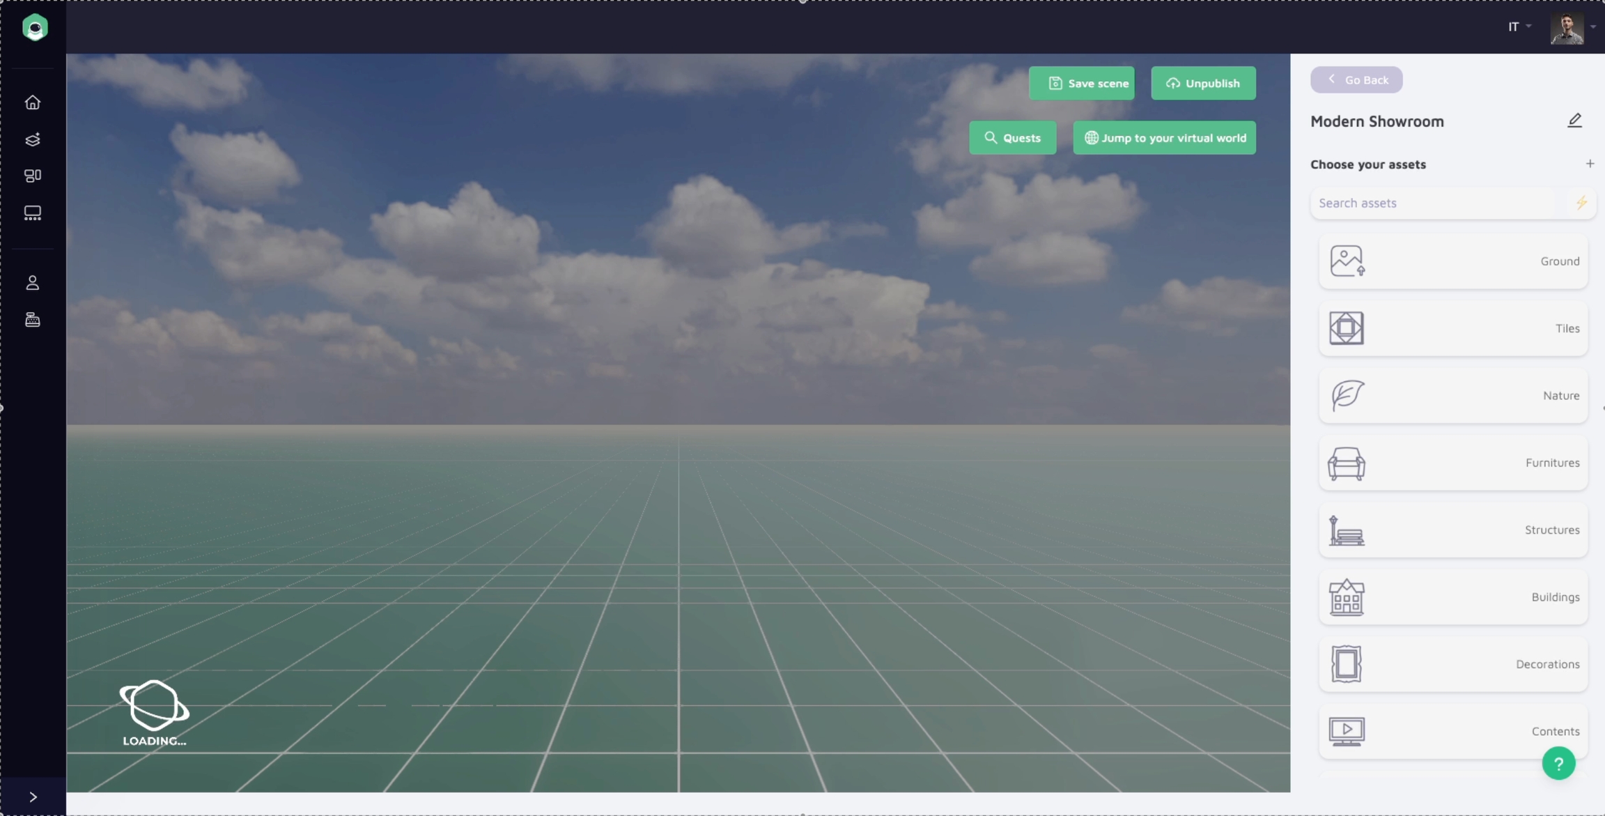Expand the left sidebar with bottom chevron
This screenshot has width=1605, height=816.
click(x=33, y=796)
